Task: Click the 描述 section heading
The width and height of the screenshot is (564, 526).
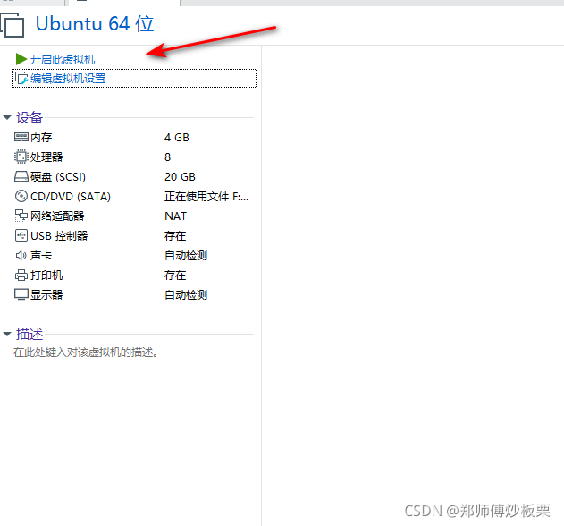Action: pos(29,334)
